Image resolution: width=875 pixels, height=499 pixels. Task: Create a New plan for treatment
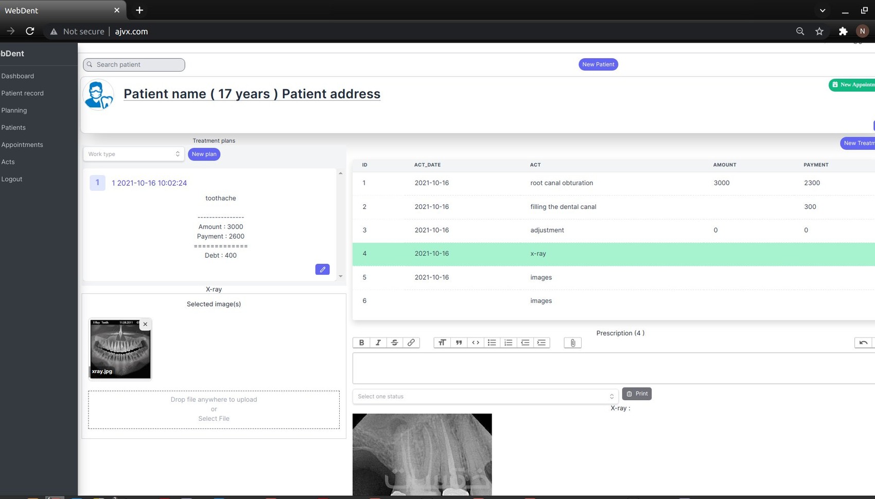tap(204, 154)
